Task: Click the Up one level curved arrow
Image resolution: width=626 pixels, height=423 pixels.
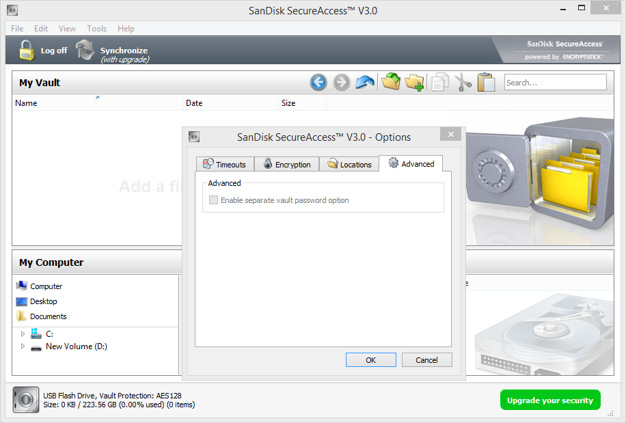Action: coord(364,82)
